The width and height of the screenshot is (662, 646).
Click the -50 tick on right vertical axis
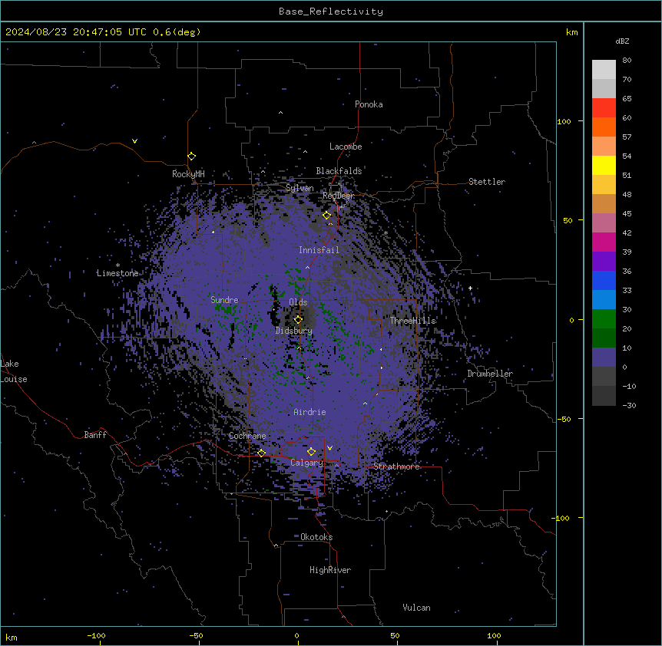[x=564, y=419]
